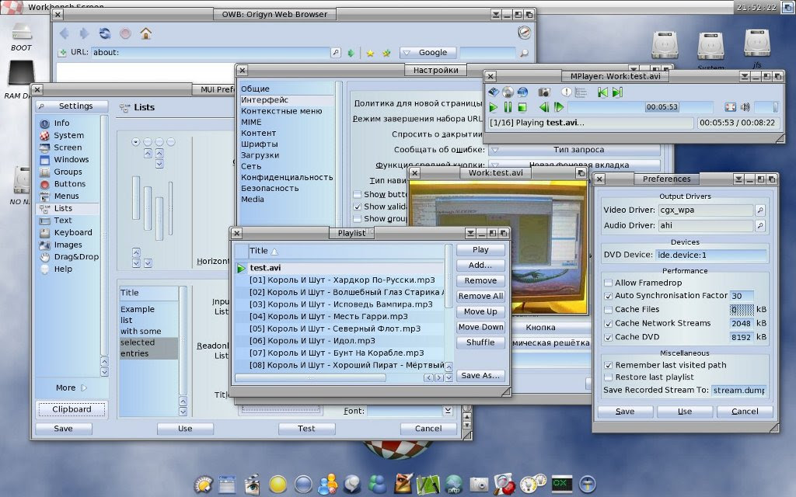796x497 pixels.
Task: Click Shuffle in Playlist window
Action: (x=480, y=342)
